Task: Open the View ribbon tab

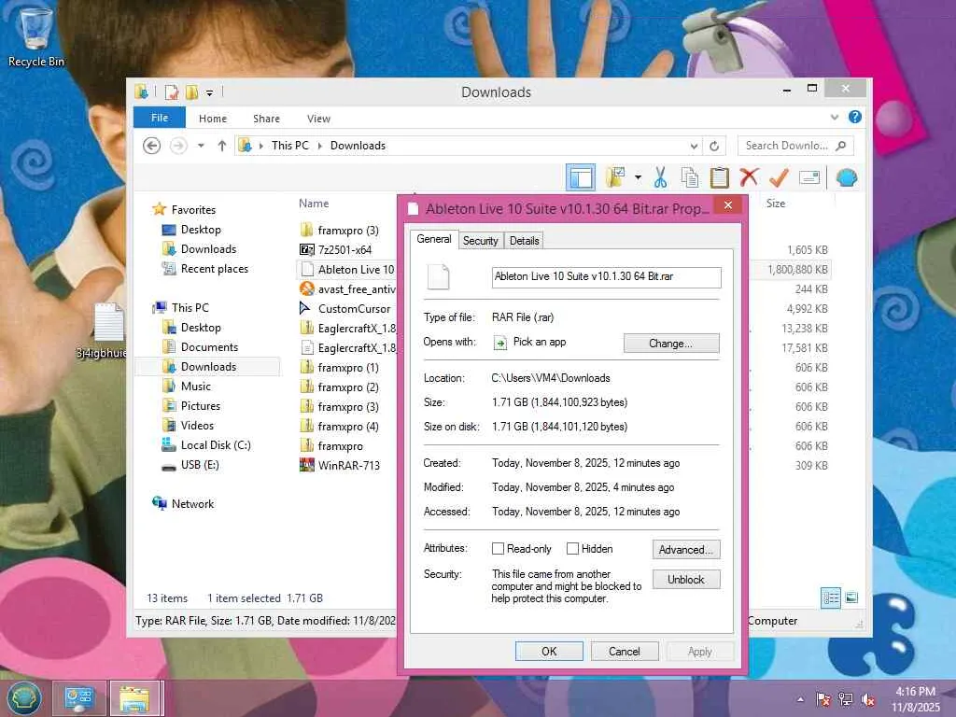Action: pyautogui.click(x=319, y=119)
